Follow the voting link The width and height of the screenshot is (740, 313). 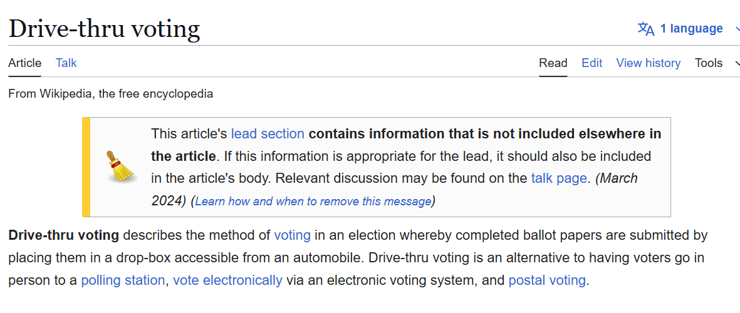[292, 235]
